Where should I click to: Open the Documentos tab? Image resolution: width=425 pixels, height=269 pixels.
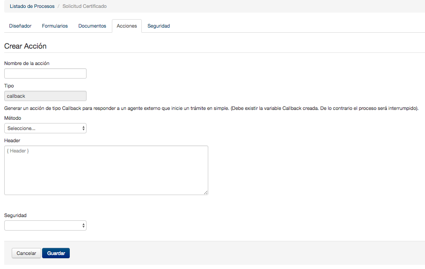click(x=92, y=26)
